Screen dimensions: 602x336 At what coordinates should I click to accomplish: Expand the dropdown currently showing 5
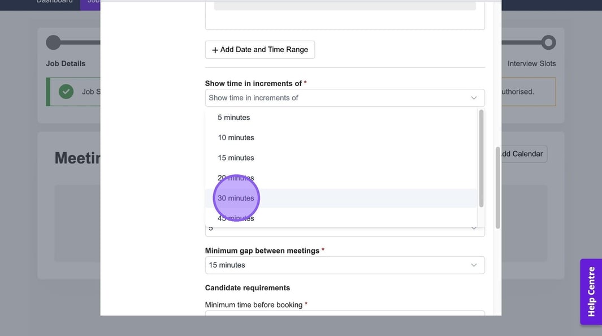pos(473,228)
